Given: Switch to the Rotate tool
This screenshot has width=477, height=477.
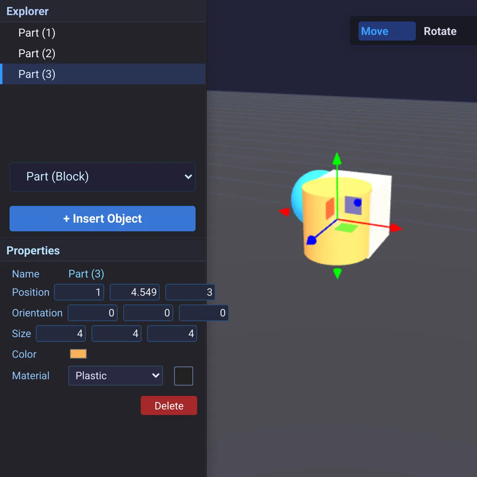Looking at the screenshot, I should pyautogui.click(x=440, y=31).
